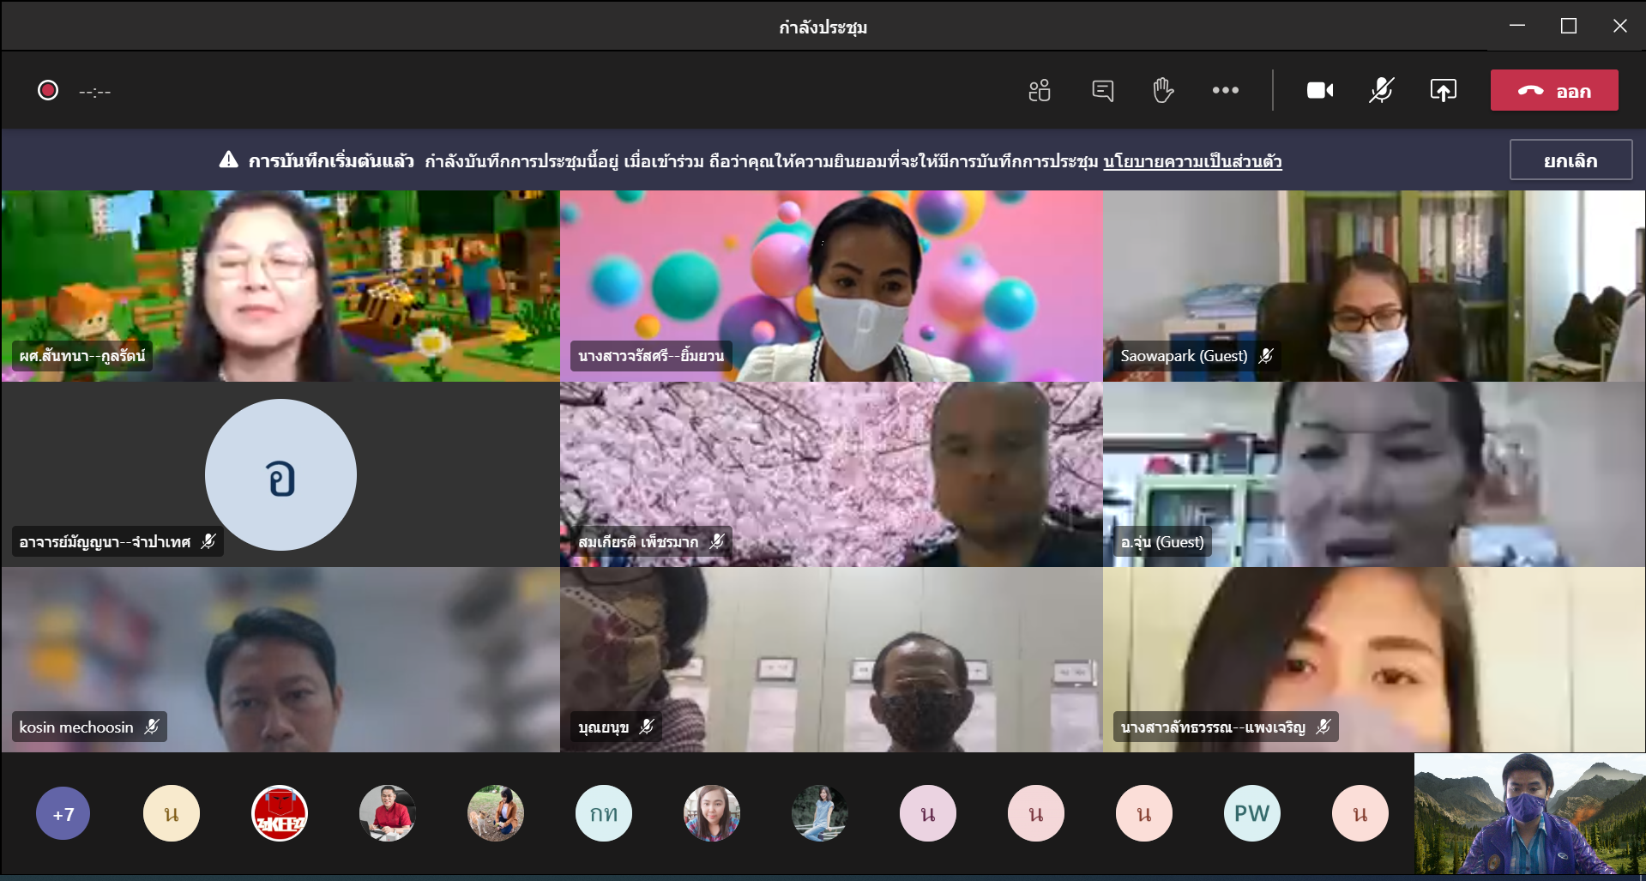The image size is (1646, 881).
Task: Maximize the meeting window
Action: (x=1569, y=26)
